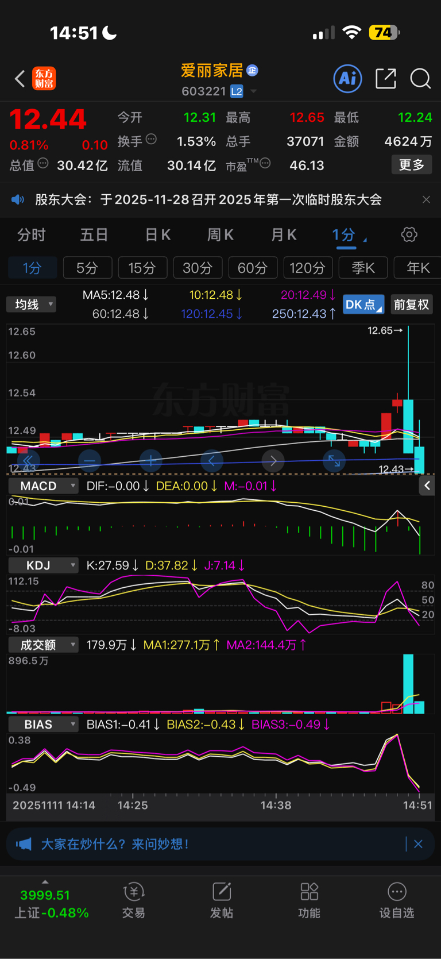
Task: Select the 季K period chip
Action: (363, 268)
